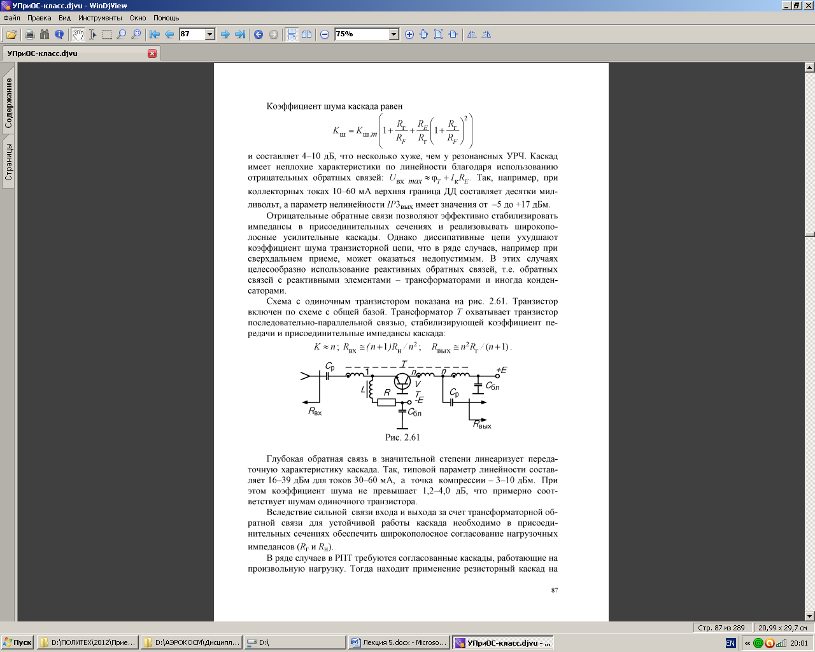
Task: Click the Open file folder icon
Action: [11, 34]
